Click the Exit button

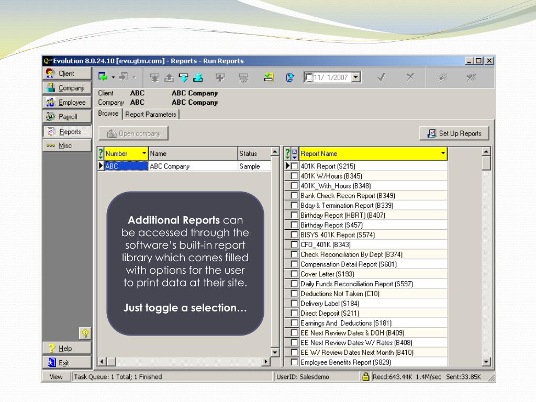click(x=67, y=363)
